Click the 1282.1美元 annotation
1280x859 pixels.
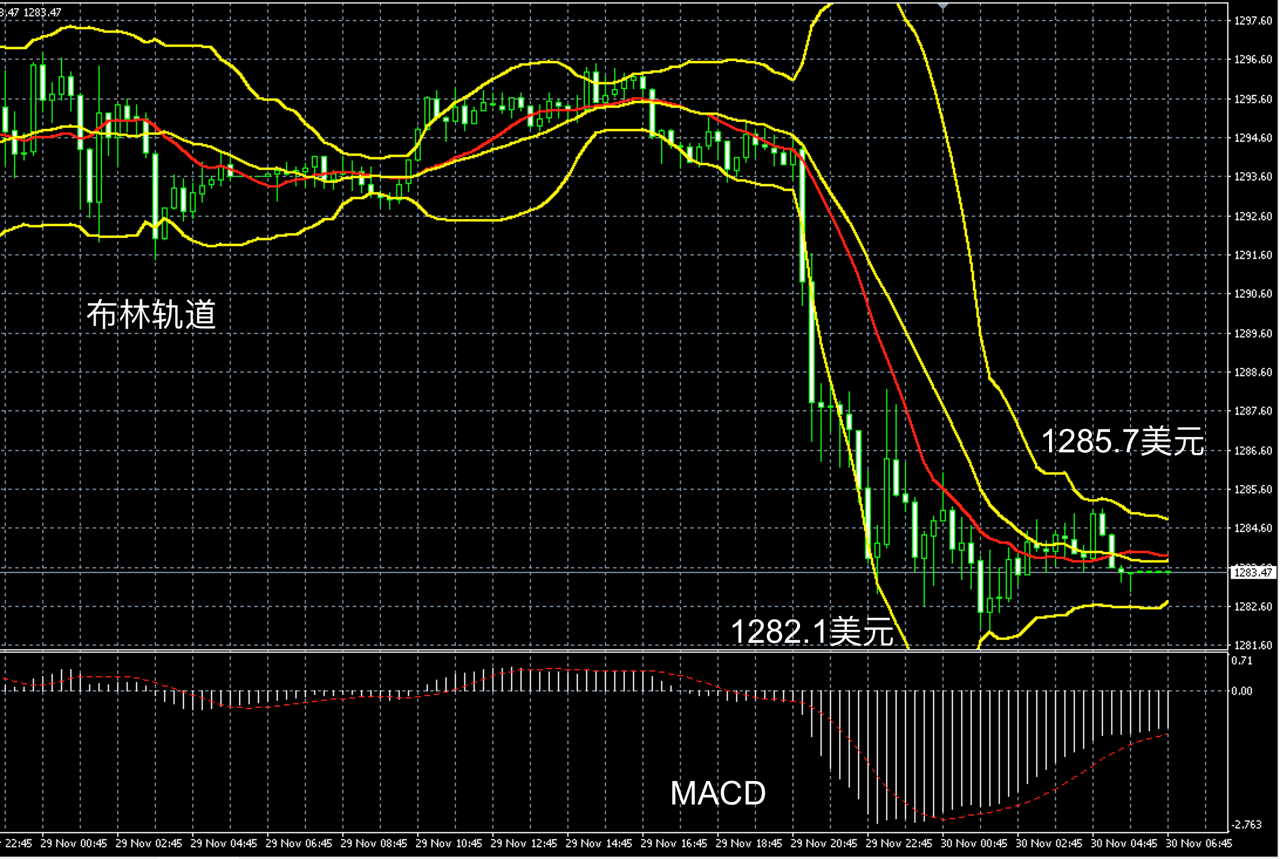[812, 632]
